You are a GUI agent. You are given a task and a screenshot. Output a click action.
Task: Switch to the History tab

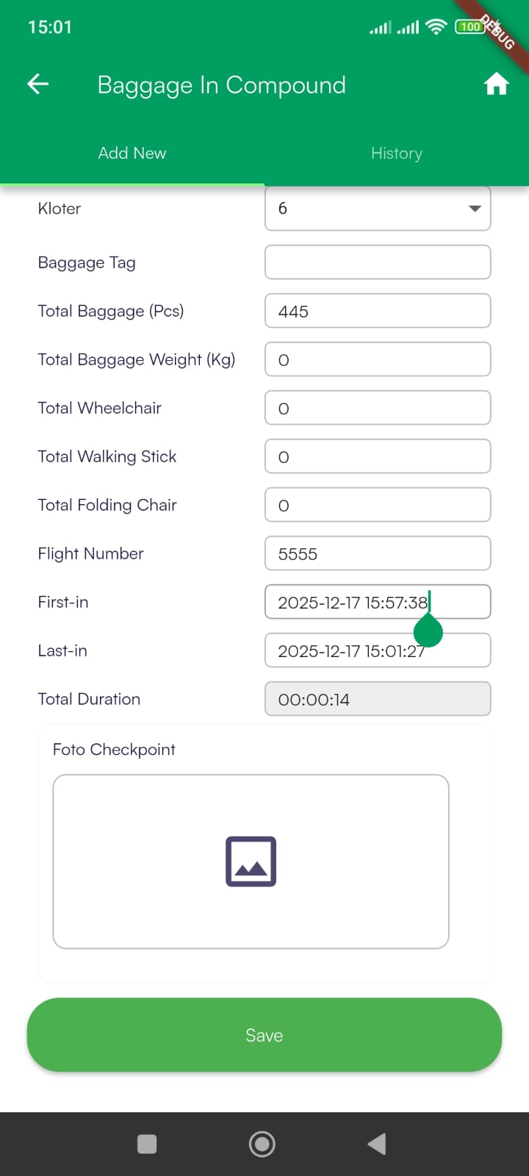(396, 153)
